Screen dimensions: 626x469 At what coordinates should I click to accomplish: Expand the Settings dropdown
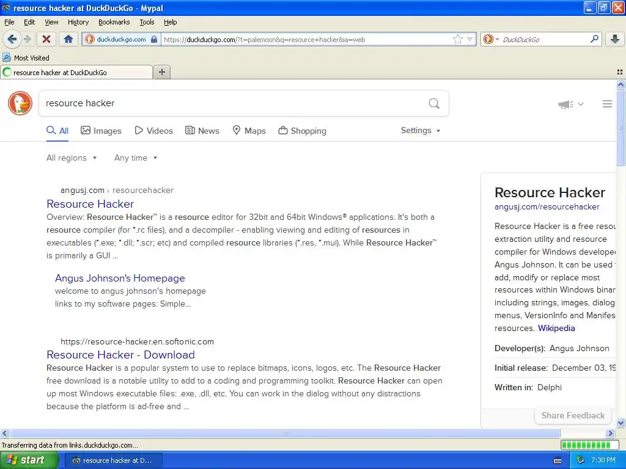[421, 131]
